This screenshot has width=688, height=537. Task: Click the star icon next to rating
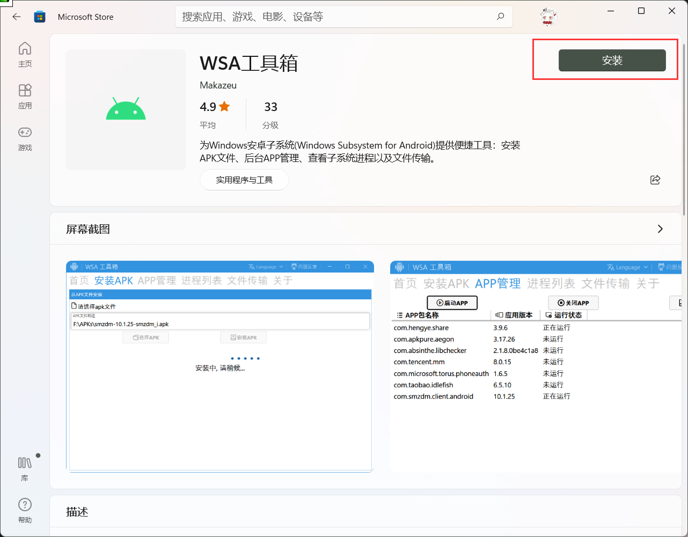[224, 106]
